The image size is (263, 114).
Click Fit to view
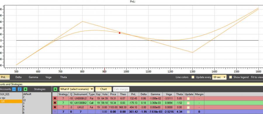[x=257, y=77]
